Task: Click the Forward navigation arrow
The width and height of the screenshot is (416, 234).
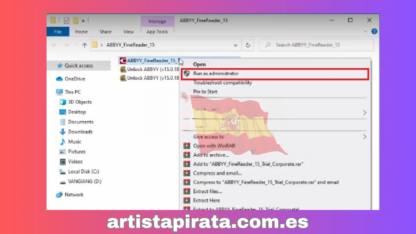Action: click(x=66, y=45)
